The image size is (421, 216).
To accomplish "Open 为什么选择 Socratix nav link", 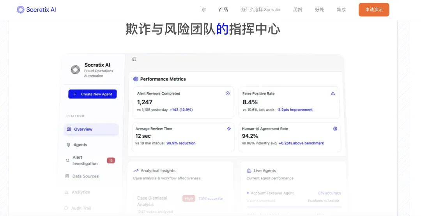I will click(260, 10).
